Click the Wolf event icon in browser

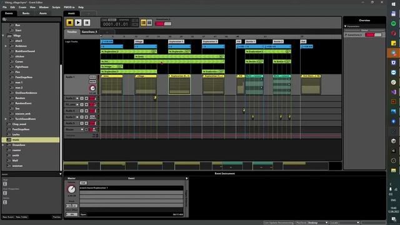[9, 161]
